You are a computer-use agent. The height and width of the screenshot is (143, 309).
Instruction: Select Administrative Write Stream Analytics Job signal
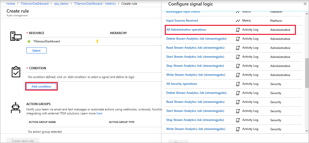tap(196, 75)
